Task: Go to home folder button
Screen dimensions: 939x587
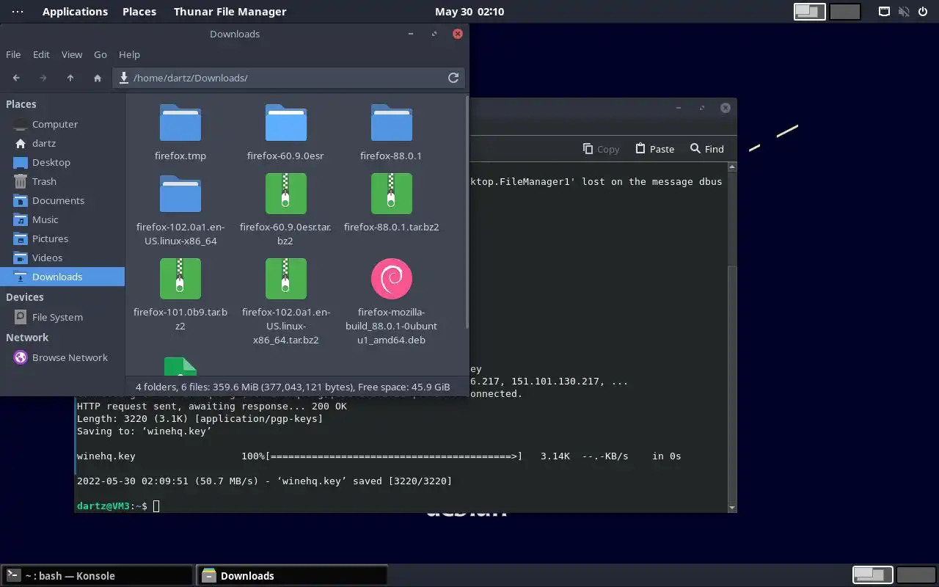Action: coord(98,78)
